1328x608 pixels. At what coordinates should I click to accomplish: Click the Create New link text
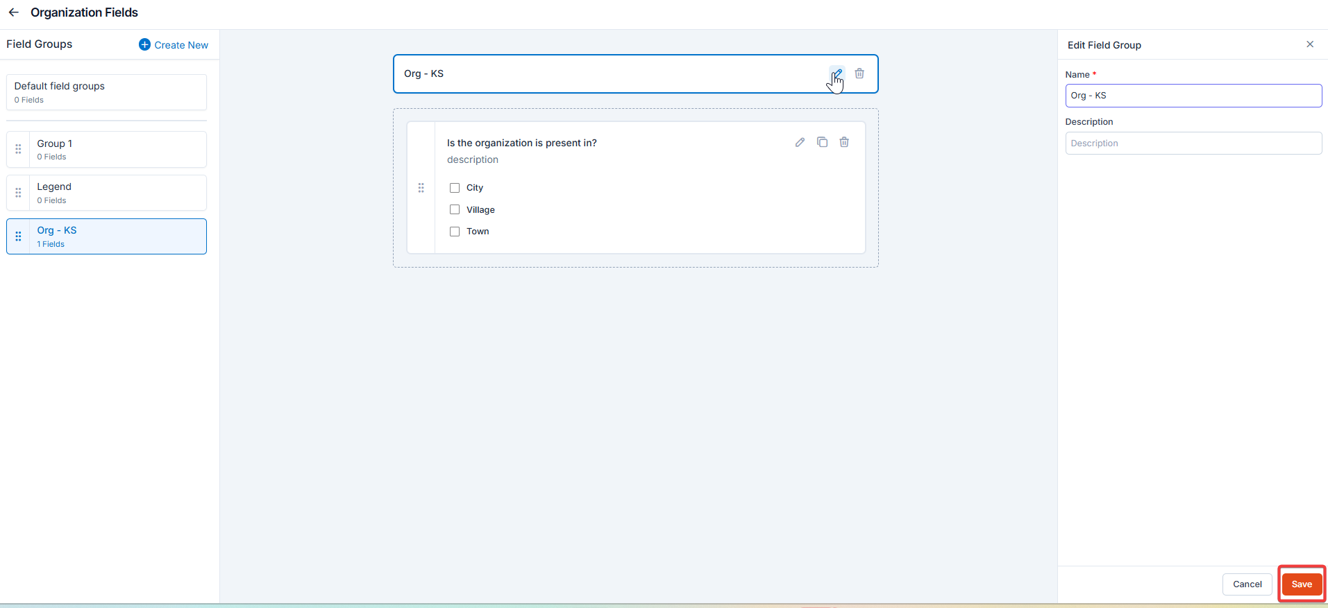click(x=181, y=45)
